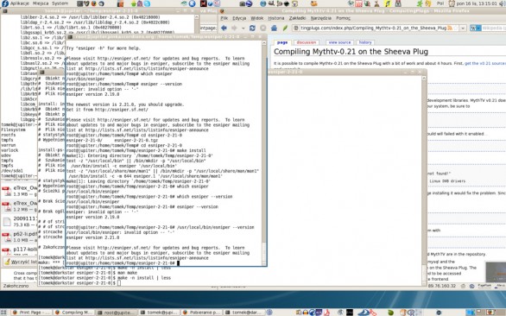Viewport: 506px width, 316px height.
Task: Select the second eTrex_Ow download, 1.2 MB
Action: tap(19, 206)
